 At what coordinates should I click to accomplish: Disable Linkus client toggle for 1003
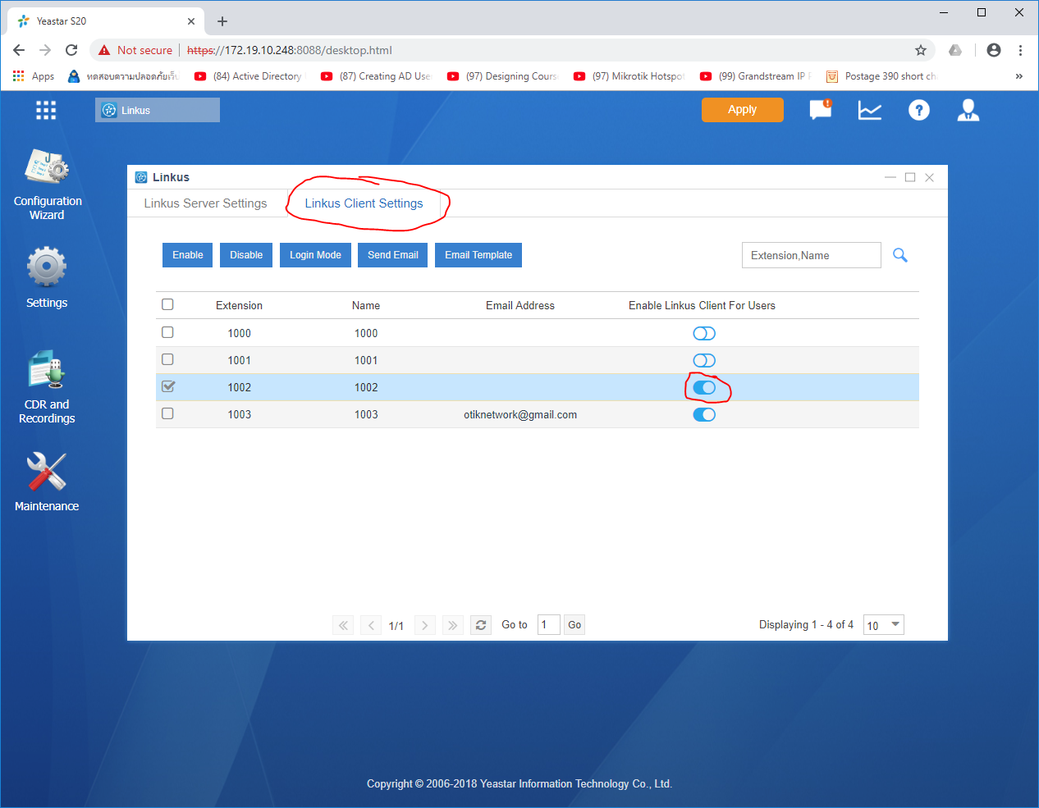coord(704,414)
